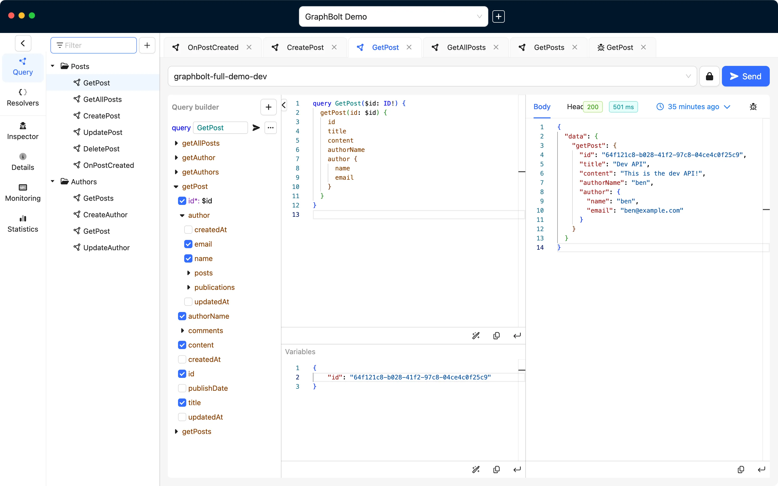Check the publishDate field
This screenshot has height=486, width=778.
[182, 388]
